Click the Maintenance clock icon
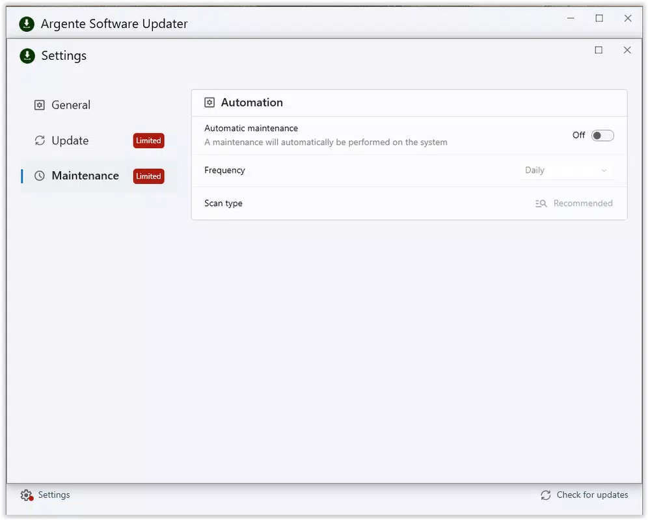The height and width of the screenshot is (520, 648). [39, 176]
